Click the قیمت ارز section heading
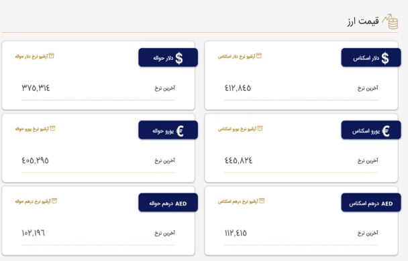This screenshot has width=408, height=261. pos(363,21)
